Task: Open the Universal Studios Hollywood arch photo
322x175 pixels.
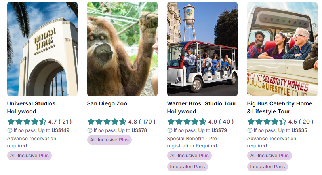Action: (42, 49)
